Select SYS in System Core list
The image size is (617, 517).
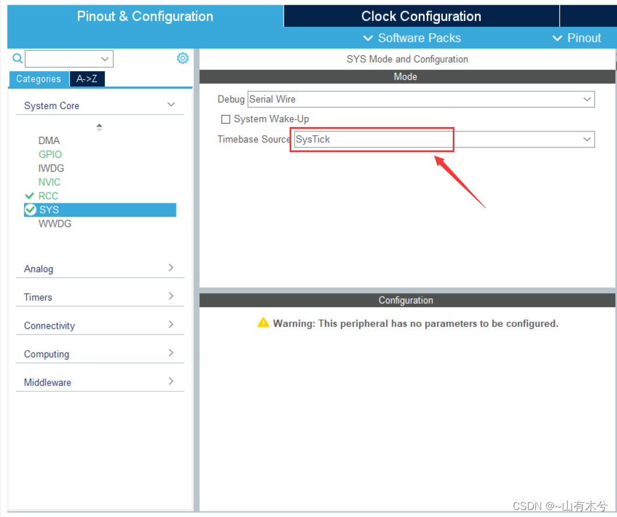[100, 210]
